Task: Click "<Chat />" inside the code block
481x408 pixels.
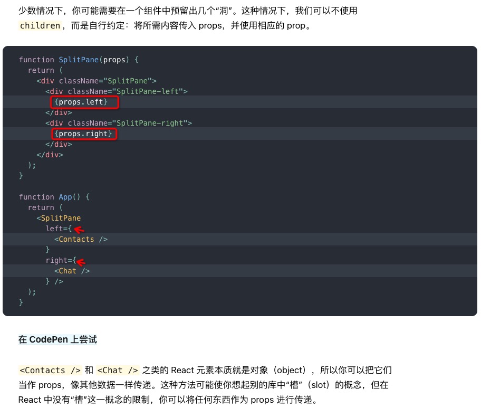Action: pos(72,271)
